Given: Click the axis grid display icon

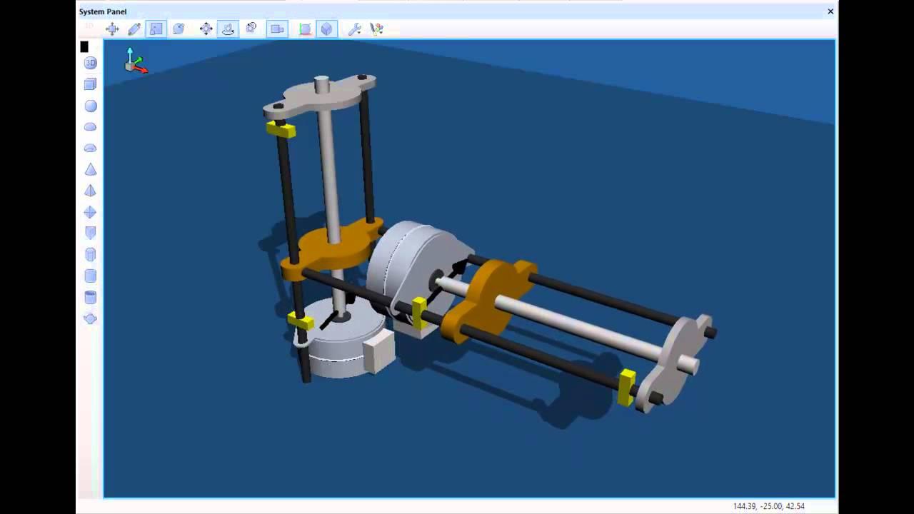Looking at the screenshot, I should point(305,29).
